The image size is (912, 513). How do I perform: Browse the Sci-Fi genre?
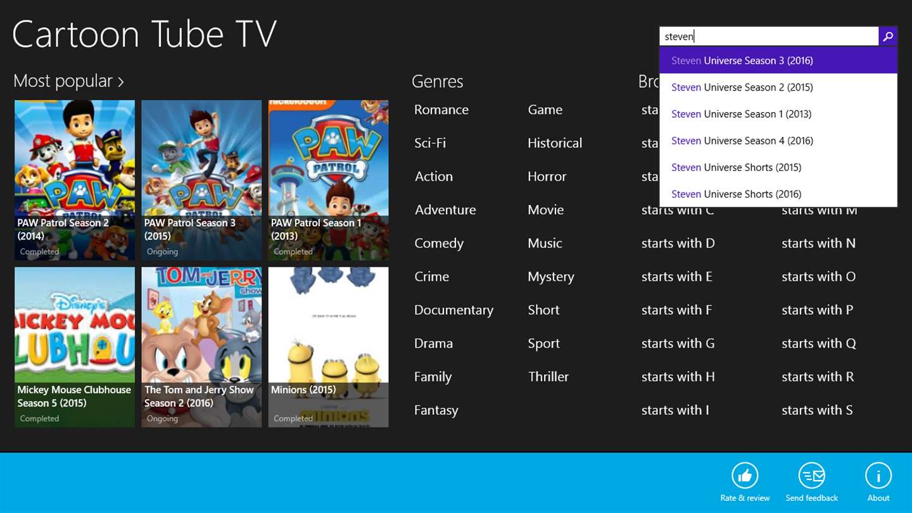(x=430, y=143)
